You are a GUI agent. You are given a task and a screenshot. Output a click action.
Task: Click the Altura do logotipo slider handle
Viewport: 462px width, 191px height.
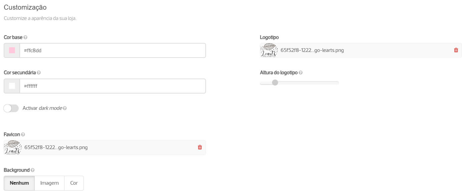pyautogui.click(x=275, y=83)
